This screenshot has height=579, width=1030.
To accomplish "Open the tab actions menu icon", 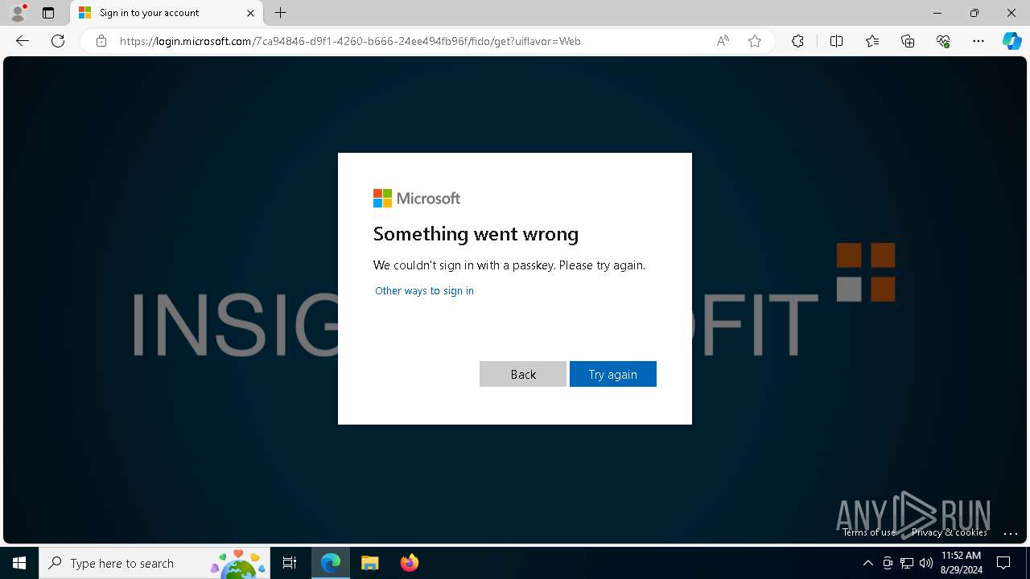I will 48,13.
